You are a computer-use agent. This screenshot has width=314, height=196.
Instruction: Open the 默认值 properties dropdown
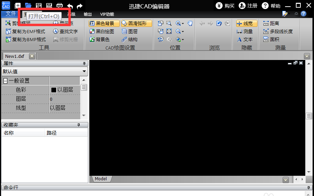[84, 71]
